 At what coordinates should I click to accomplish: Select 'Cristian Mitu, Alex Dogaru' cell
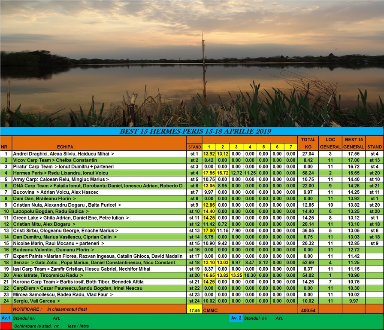point(99,224)
